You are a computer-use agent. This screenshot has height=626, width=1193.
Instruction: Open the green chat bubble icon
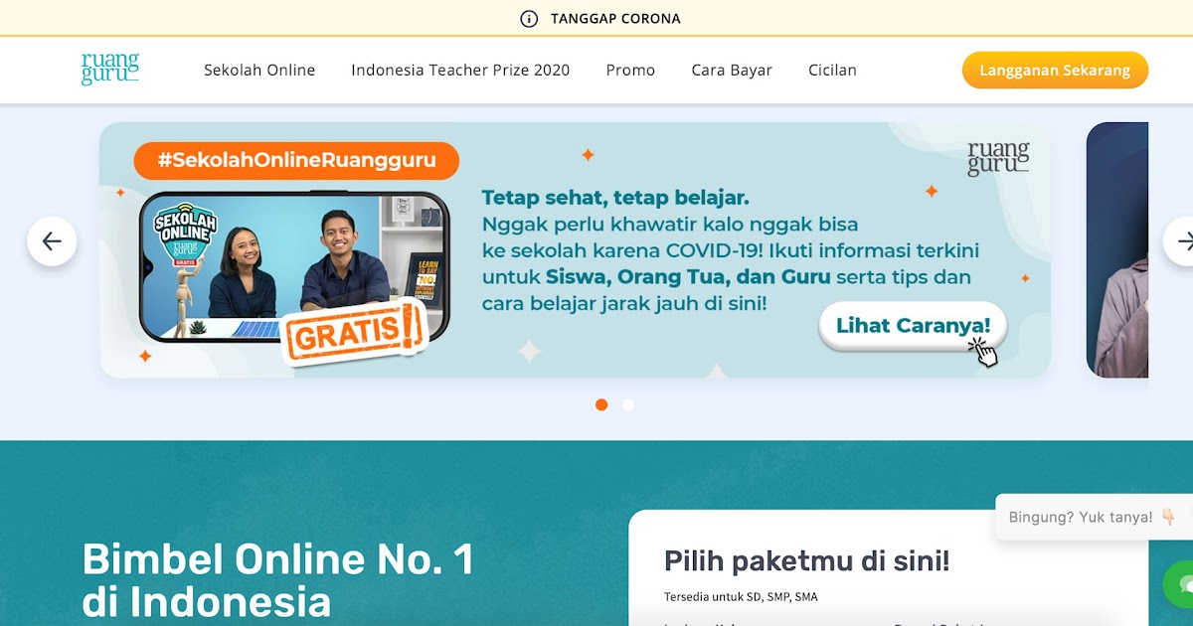[x=1180, y=583]
